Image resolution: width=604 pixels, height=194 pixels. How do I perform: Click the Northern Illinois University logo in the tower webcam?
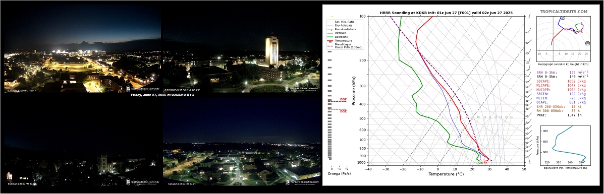(302, 88)
